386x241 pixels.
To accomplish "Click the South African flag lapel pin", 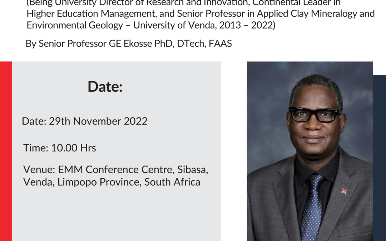I will pos(344,191).
